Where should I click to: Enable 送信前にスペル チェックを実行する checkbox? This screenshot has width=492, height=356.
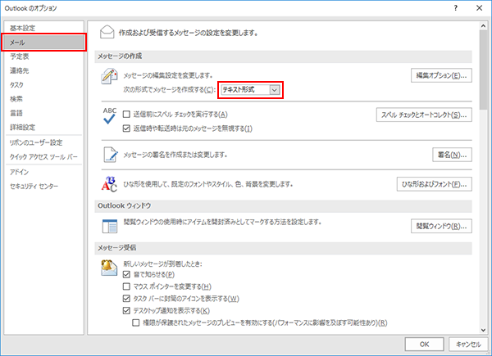126,115
